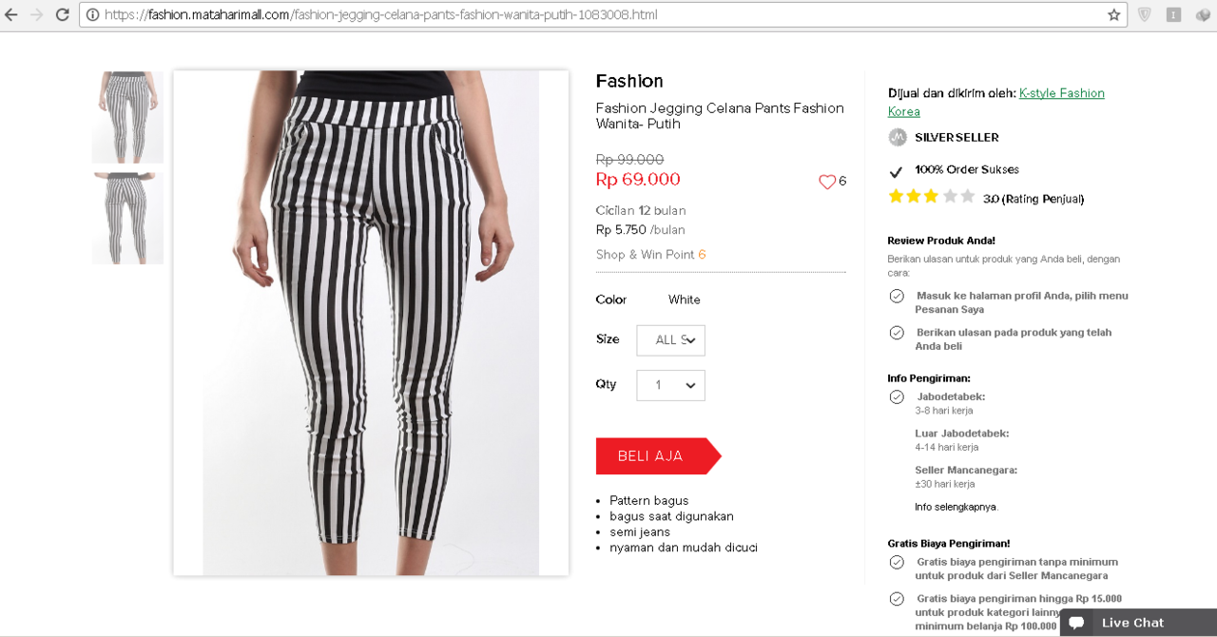Click the shield extension icon
This screenshot has width=1217, height=637.
point(1145,15)
